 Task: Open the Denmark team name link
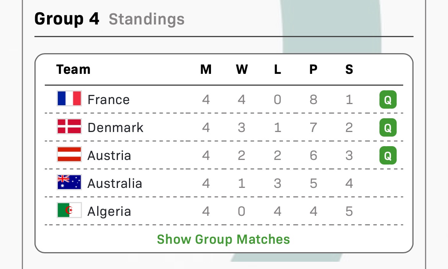115,128
